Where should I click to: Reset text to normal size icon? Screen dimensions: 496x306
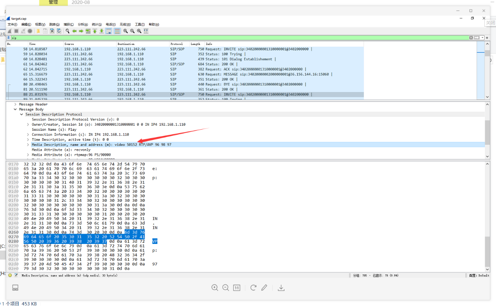[x=139, y=31]
